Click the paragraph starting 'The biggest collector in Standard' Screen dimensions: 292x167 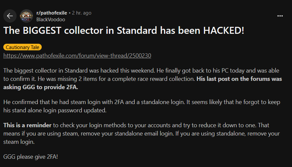pyautogui.click(x=143, y=79)
